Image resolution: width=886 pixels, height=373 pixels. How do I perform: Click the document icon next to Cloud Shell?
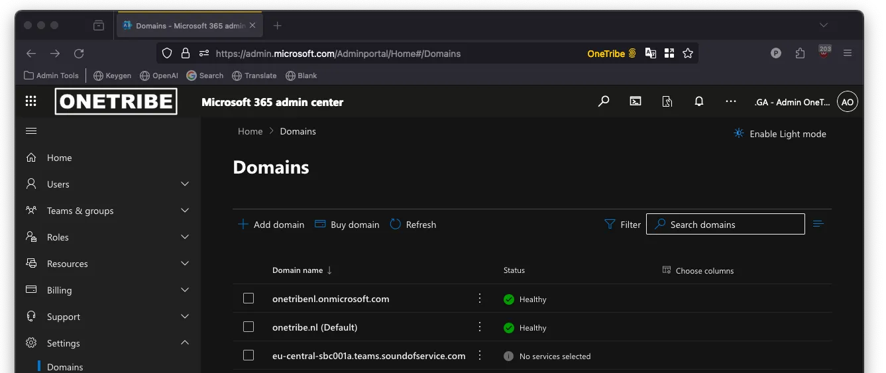click(667, 101)
